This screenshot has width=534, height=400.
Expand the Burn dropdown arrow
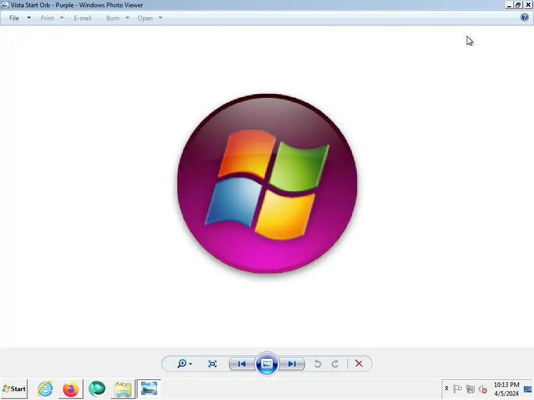(127, 18)
